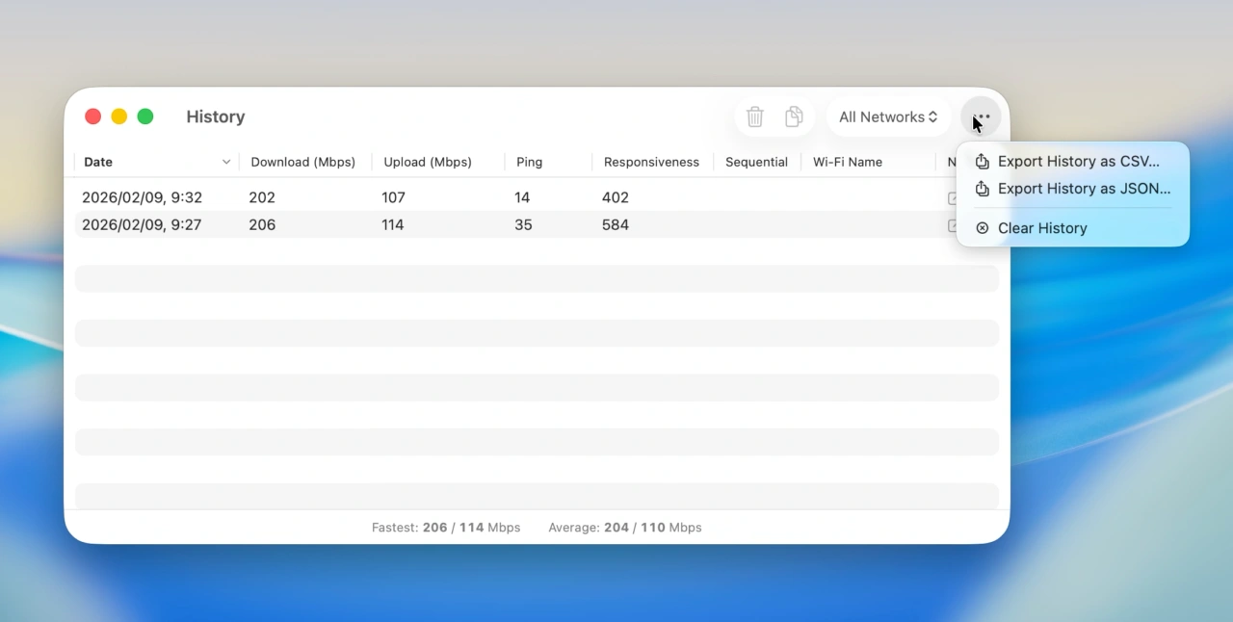Click the export icon beside CSV option
This screenshot has width=1233, height=622.
coord(982,162)
